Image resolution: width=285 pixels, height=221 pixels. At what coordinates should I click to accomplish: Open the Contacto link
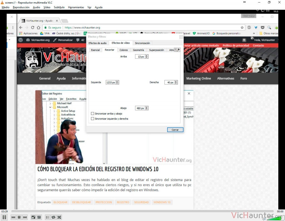pos(258,45)
